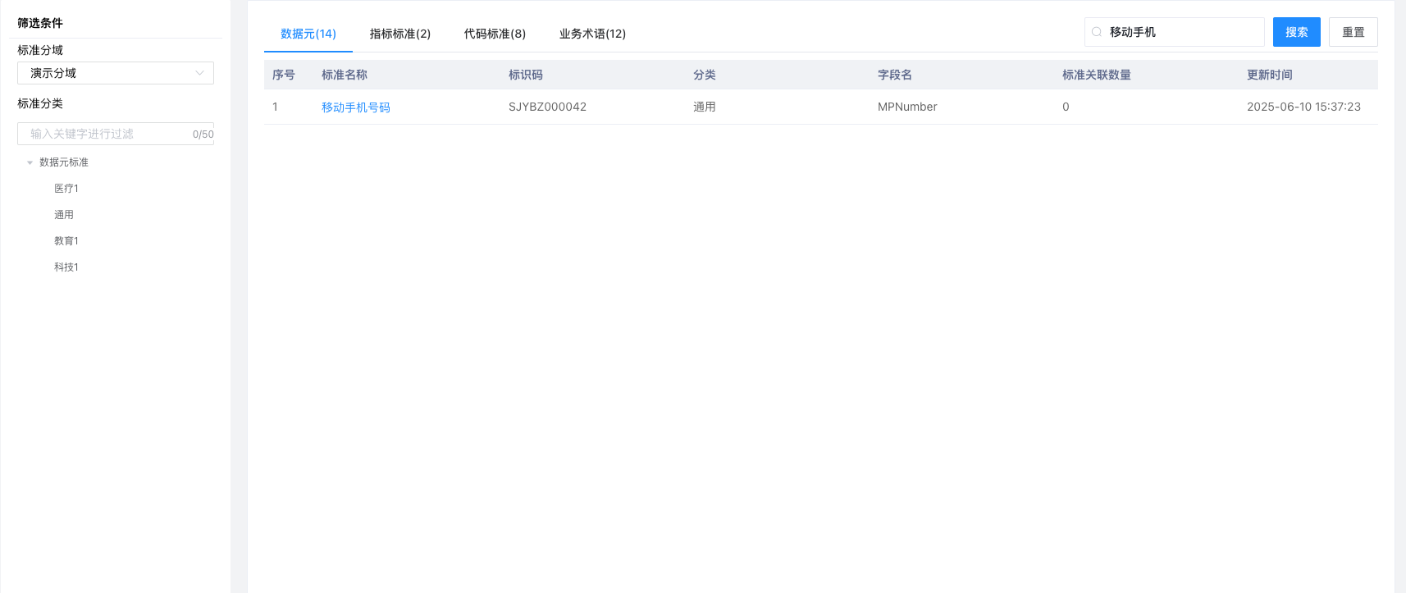Pick 科技1 in the category tree

(x=66, y=267)
